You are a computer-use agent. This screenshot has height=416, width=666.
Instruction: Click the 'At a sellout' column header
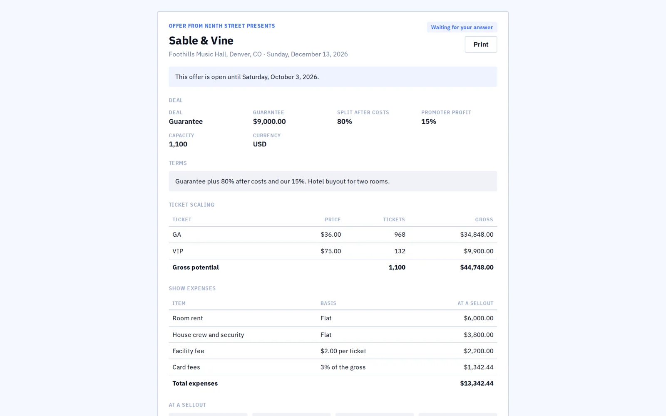(475, 303)
